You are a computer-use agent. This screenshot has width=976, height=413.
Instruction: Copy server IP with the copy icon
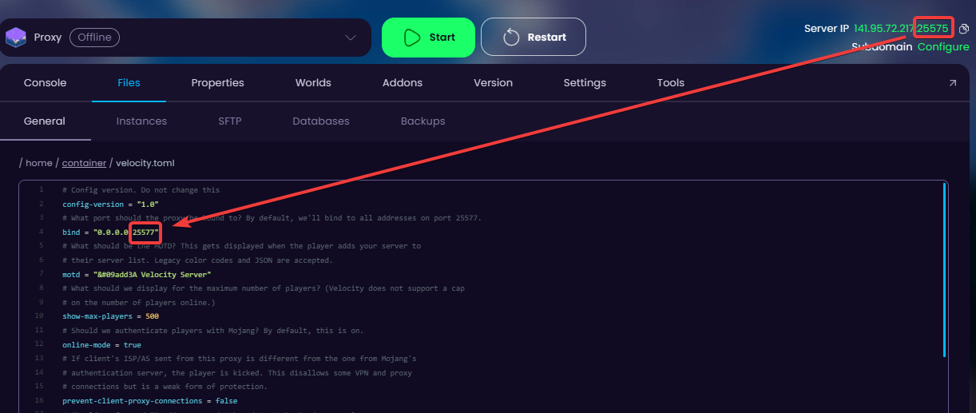963,29
